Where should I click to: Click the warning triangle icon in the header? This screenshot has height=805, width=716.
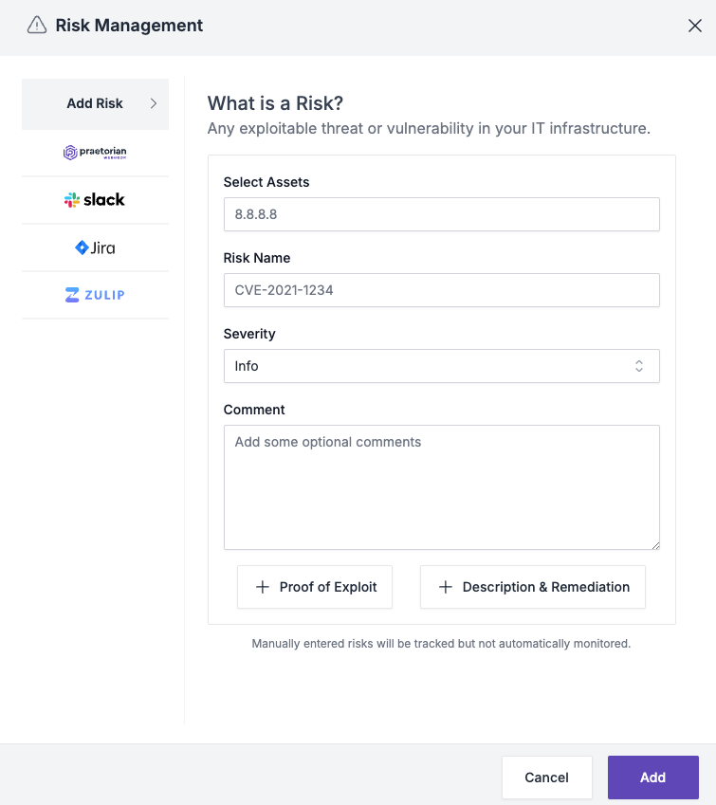(x=38, y=26)
